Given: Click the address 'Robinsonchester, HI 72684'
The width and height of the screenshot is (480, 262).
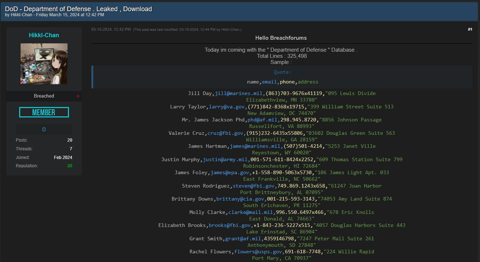Looking at the screenshot, I should [282, 166].
